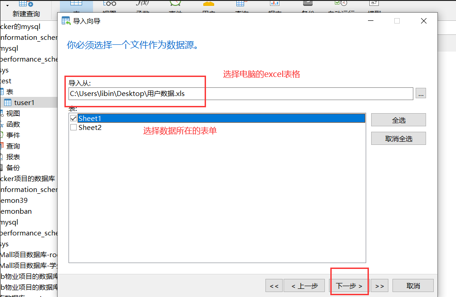Select the 表 (Tables) toolbar icon
Screen dimensions: 456x297
(77, 5)
